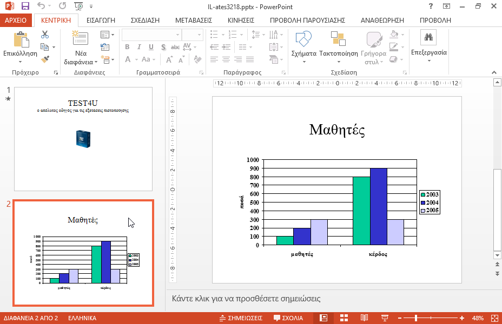Switch to Slide Sorter view icon

[x=344, y=318]
